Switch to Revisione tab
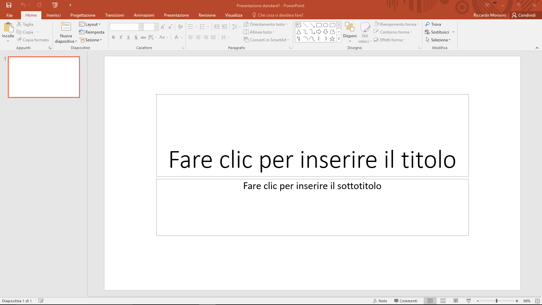Image resolution: width=542 pixels, height=305 pixels. tap(207, 15)
